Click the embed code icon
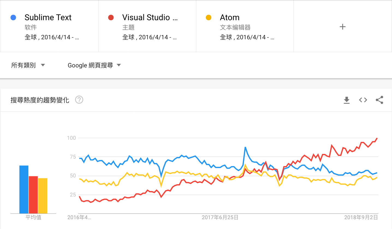Viewport: 392px width, 229px height. coord(363,100)
